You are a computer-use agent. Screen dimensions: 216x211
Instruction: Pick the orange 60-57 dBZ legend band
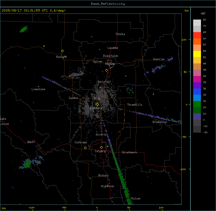pyautogui.click(x=197, y=41)
